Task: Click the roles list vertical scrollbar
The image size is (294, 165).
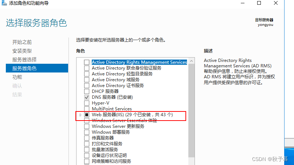Action: (x=191, y=109)
